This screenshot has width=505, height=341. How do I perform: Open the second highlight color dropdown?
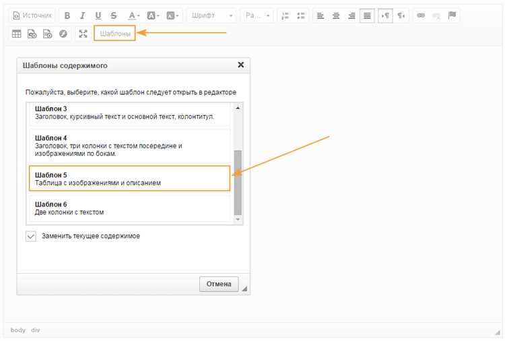point(172,15)
